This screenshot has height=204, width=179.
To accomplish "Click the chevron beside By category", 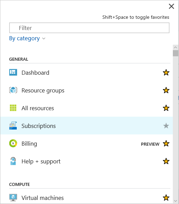I will click(x=44, y=39).
